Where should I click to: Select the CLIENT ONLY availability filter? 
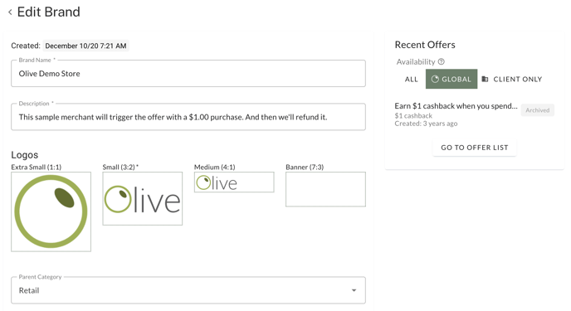pos(511,79)
